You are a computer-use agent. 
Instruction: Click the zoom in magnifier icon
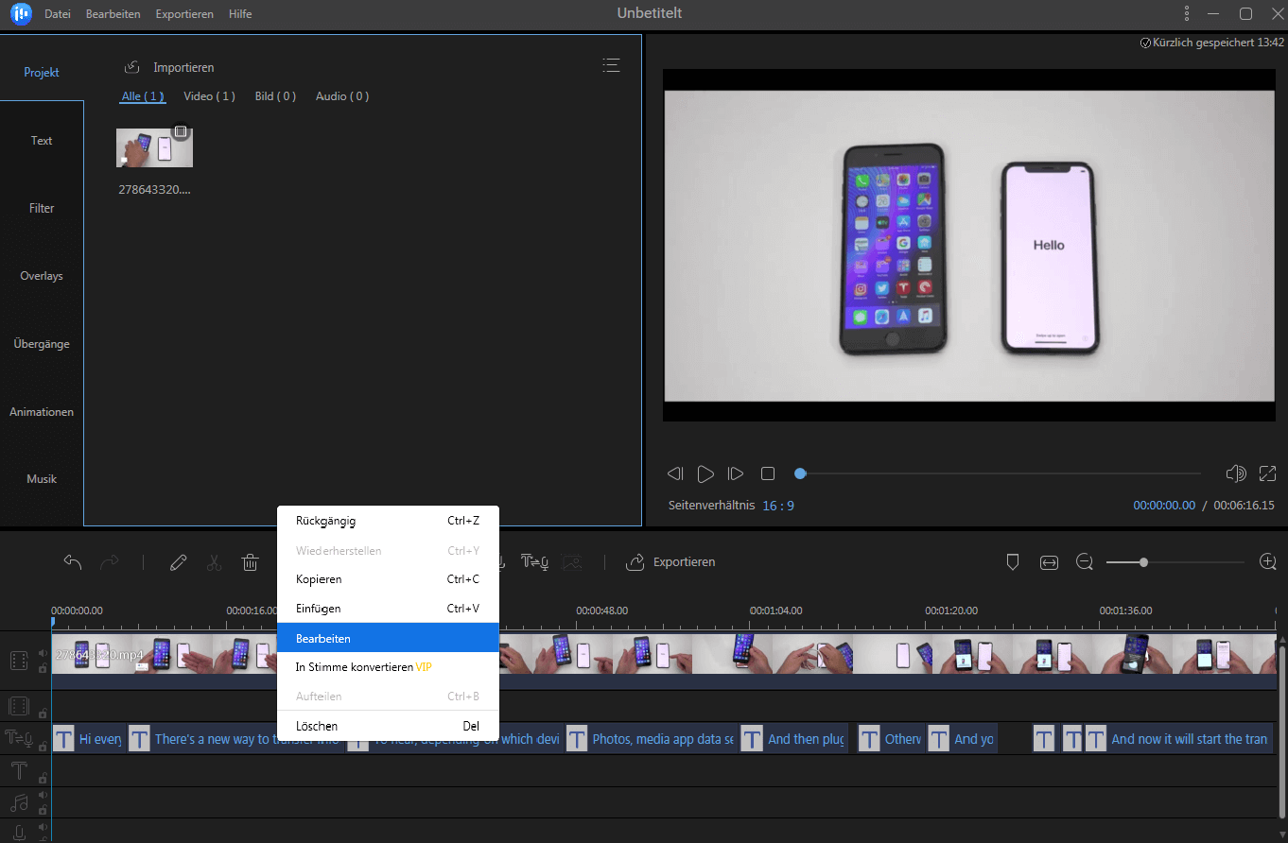1268,562
